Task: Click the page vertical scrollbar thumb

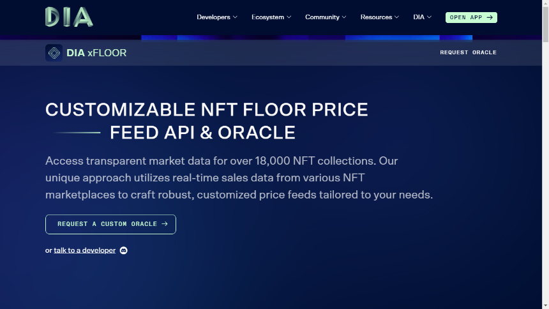Action: (546, 24)
